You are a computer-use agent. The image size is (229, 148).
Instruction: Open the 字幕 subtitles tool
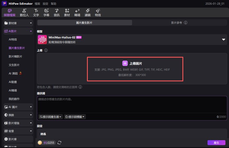[46, 12]
